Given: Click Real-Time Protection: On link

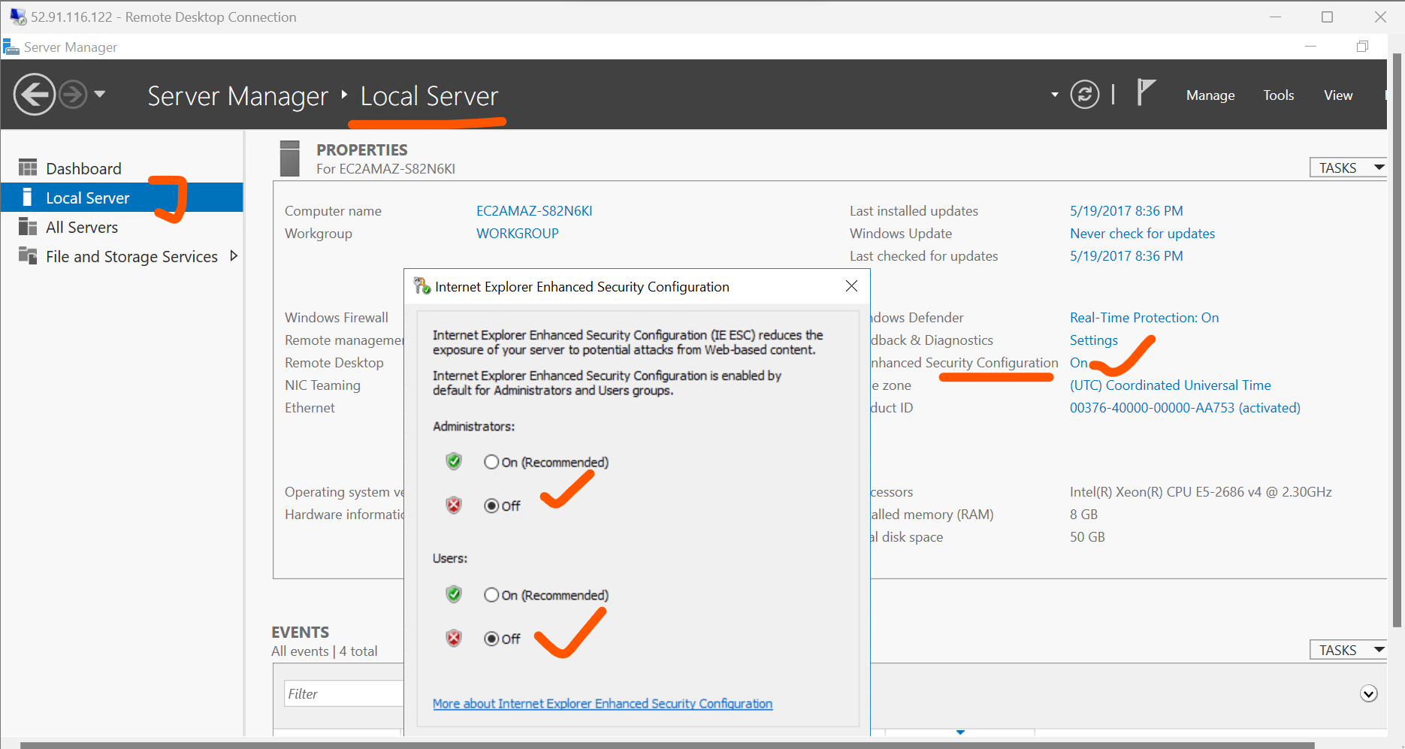Looking at the screenshot, I should (x=1144, y=318).
